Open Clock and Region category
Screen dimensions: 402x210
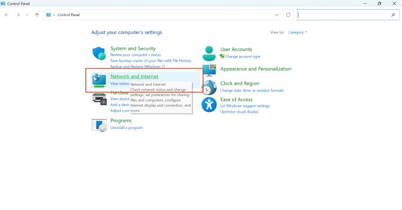pyautogui.click(x=240, y=83)
